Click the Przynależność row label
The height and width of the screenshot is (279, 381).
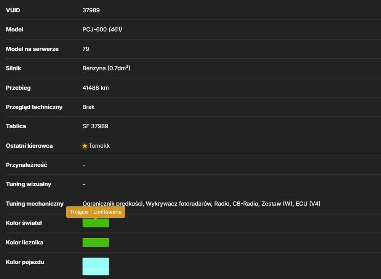point(27,165)
